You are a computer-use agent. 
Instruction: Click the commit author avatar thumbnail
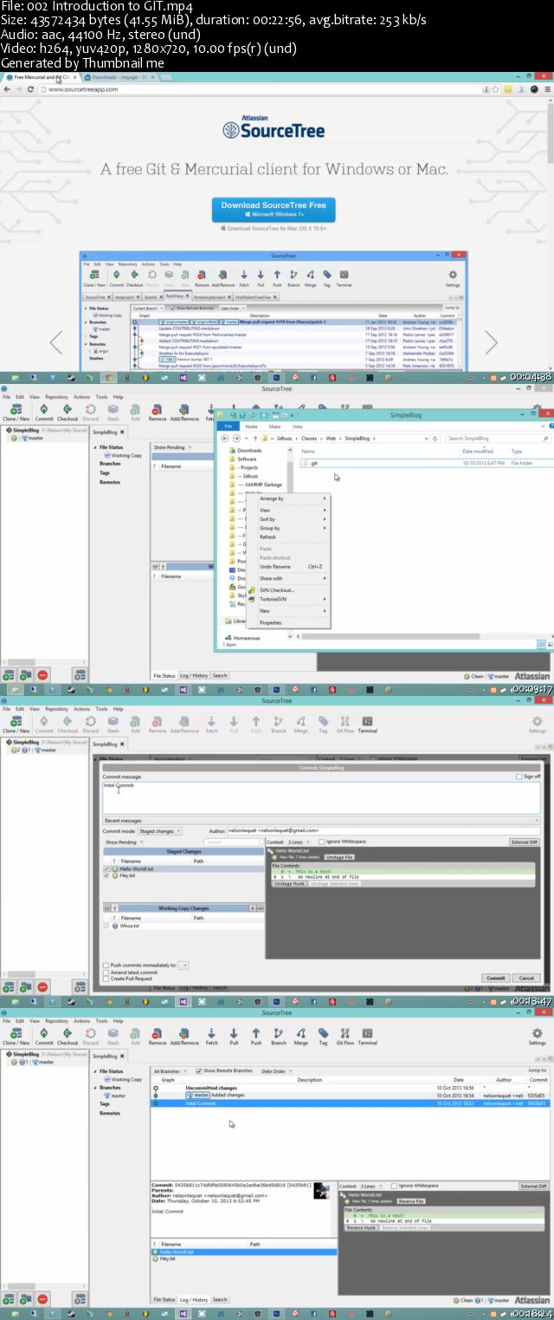coord(321,1190)
